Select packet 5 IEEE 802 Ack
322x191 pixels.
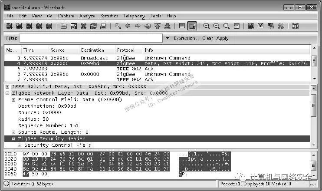coord(157,69)
